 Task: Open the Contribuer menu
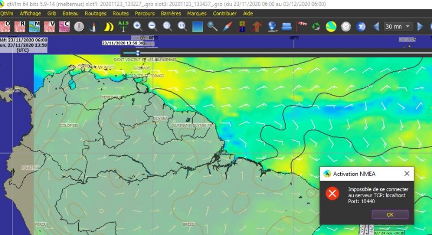pos(225,13)
